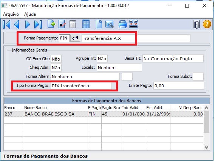This screenshot has height=161, width=215.
Task: Click the Agrupa Tit field
Action: click(102, 59)
